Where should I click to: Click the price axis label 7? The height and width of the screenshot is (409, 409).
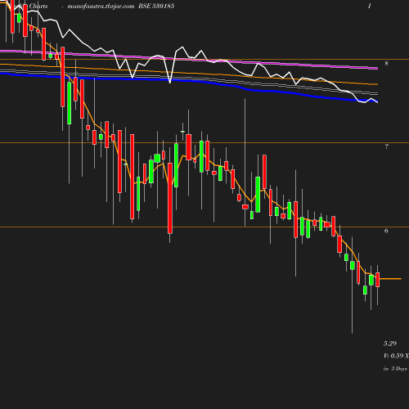[x=386, y=146]
